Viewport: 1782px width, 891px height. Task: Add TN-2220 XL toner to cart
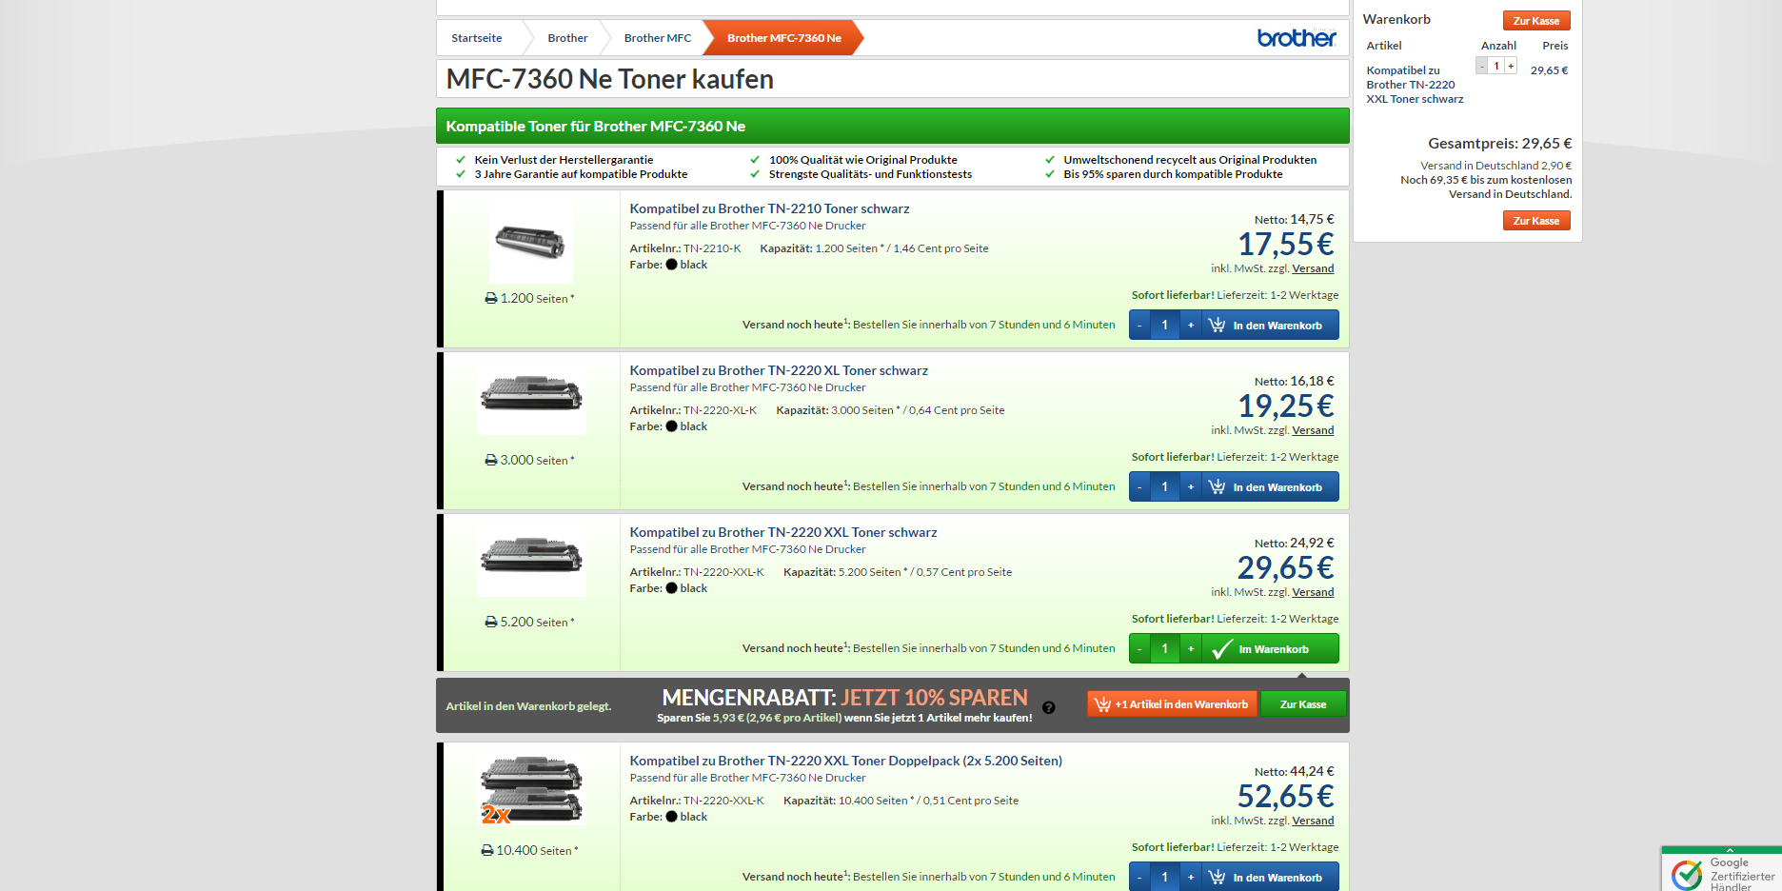tap(1269, 487)
